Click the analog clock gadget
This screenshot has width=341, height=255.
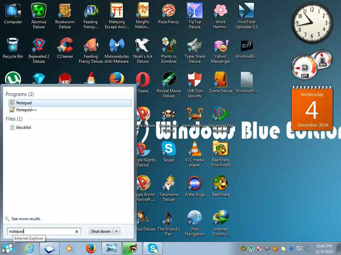click(312, 23)
